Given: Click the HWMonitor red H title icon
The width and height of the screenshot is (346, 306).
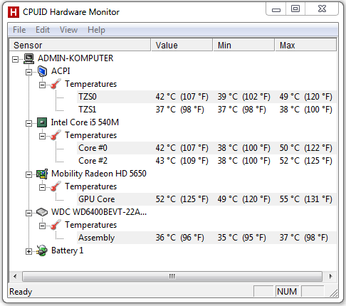Looking at the screenshot, I should [x=14, y=12].
